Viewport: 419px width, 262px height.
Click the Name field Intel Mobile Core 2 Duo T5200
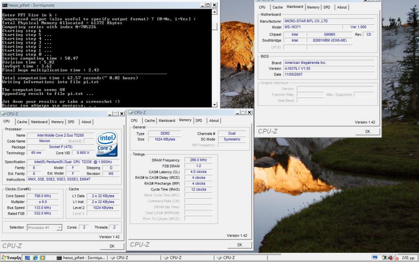(61, 135)
